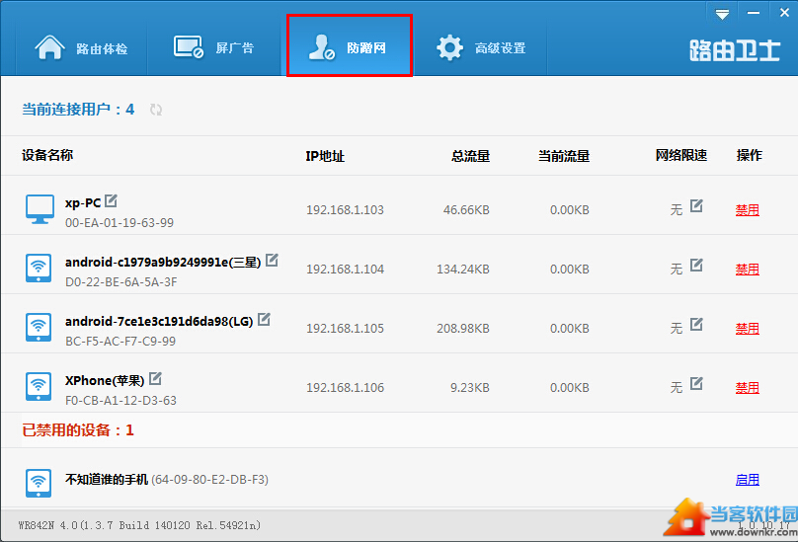Image resolution: width=798 pixels, height=542 pixels.
Task: Refresh the connected users list
Action: (x=156, y=110)
